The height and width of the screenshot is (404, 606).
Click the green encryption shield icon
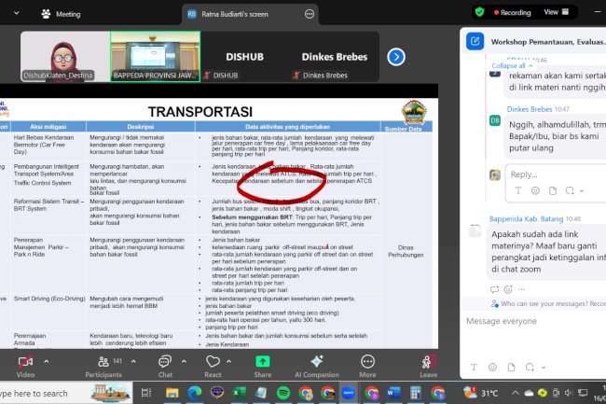pyautogui.click(x=479, y=12)
